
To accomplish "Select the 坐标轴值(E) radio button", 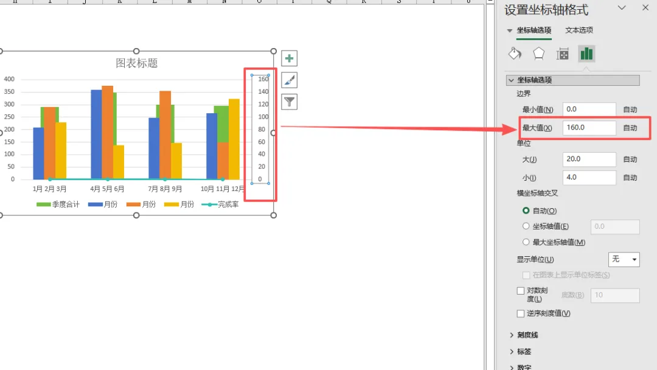I will click(526, 226).
